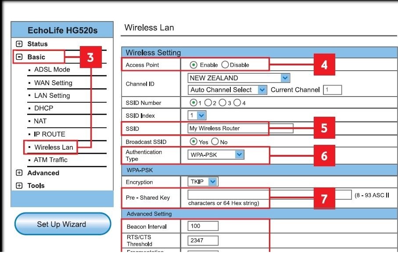Select SSID Number 1
398x255 pixels.
194,103
